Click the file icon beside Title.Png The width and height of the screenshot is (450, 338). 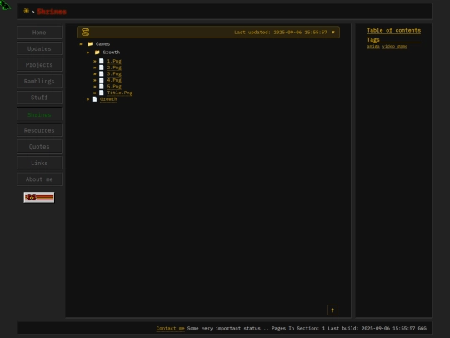[x=102, y=93]
